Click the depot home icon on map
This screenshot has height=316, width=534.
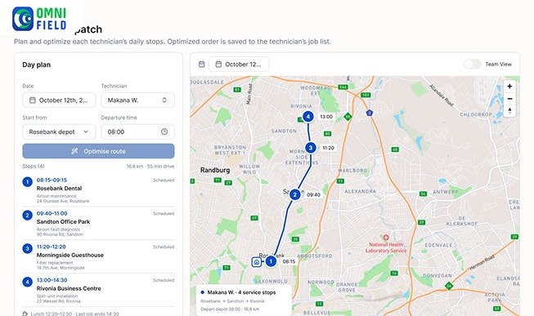[257, 262]
